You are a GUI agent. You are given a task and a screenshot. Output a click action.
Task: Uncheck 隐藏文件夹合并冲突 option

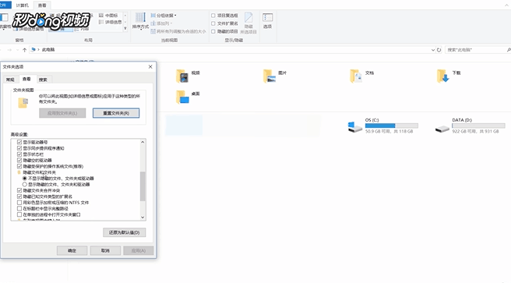pyautogui.click(x=19, y=190)
